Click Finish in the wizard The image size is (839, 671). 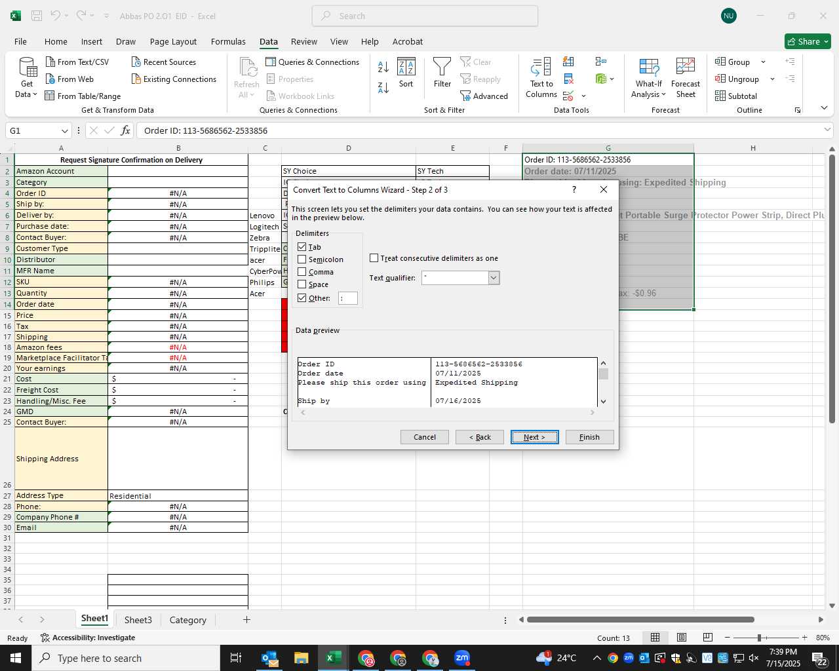(589, 437)
